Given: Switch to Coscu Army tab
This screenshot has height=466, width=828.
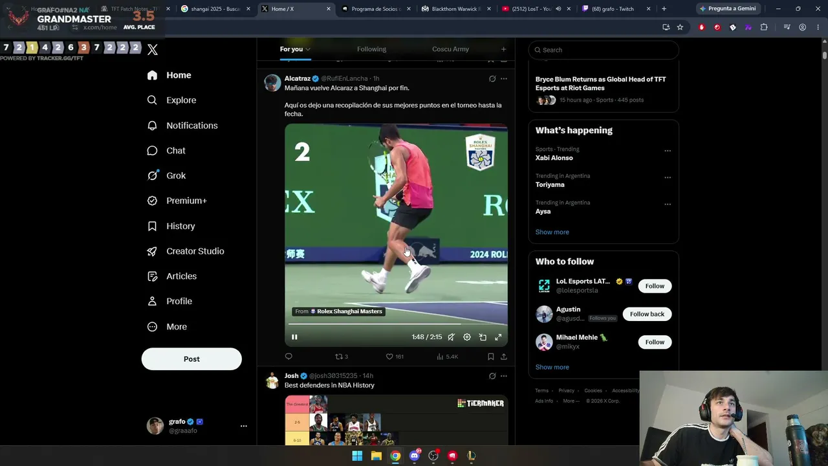Looking at the screenshot, I should (450, 49).
